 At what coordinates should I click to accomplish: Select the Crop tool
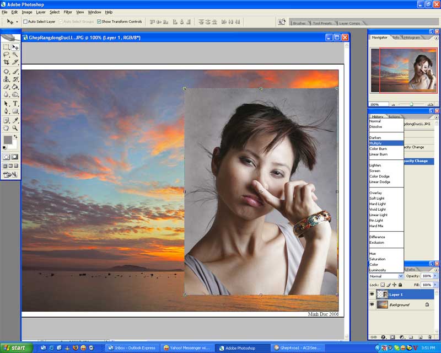(x=6, y=62)
